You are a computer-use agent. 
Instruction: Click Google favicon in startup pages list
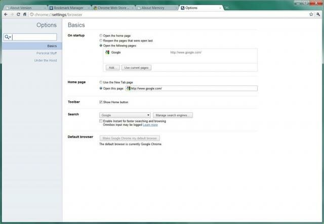[x=107, y=53]
